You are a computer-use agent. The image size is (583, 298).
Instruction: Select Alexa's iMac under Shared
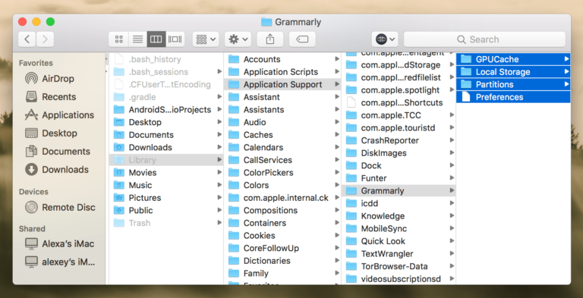click(x=68, y=243)
